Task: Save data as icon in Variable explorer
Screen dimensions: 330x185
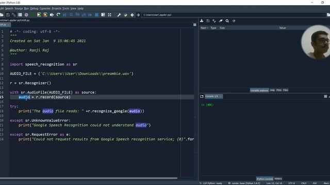Action: click(214, 21)
